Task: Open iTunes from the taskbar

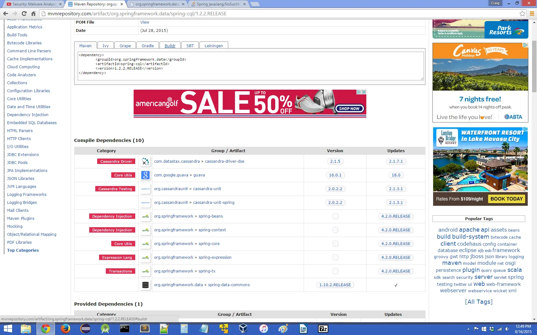Action: 263,329
